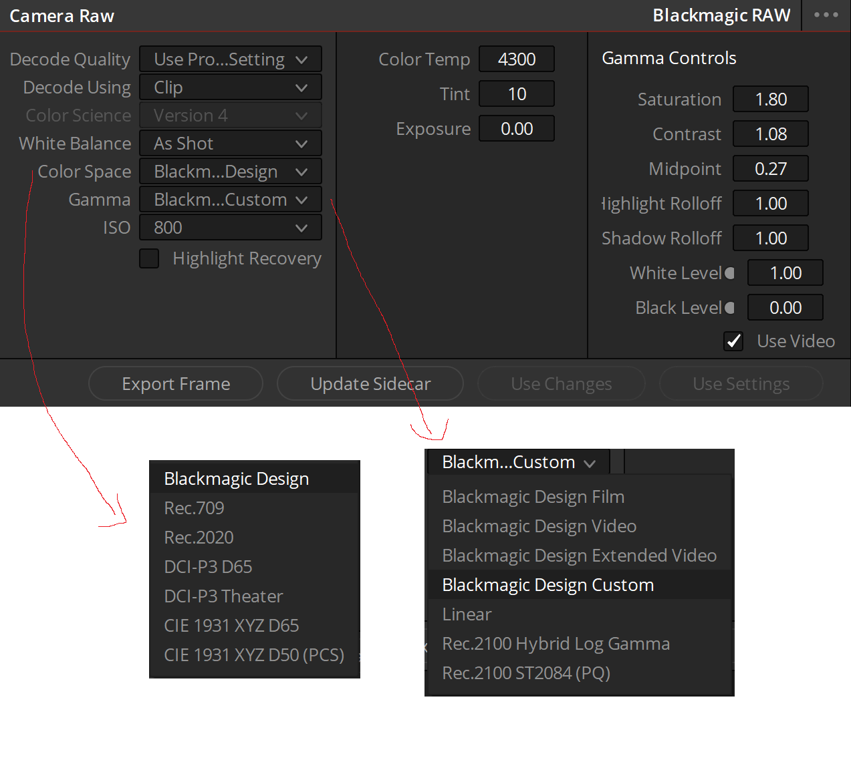This screenshot has height=782, width=851.
Task: Open the Camera Raw three-dot options menu
Action: pos(826,15)
